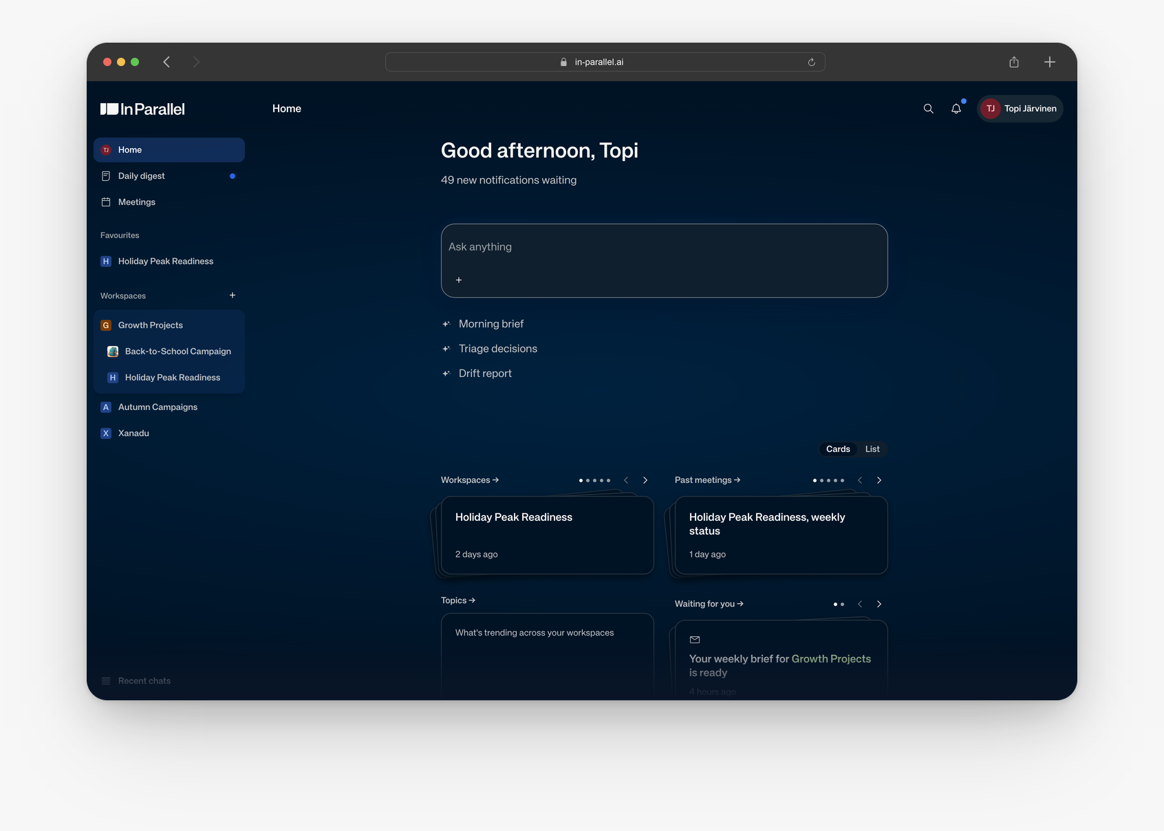Open Holiday Peak Readiness under Favourites

pos(169,261)
